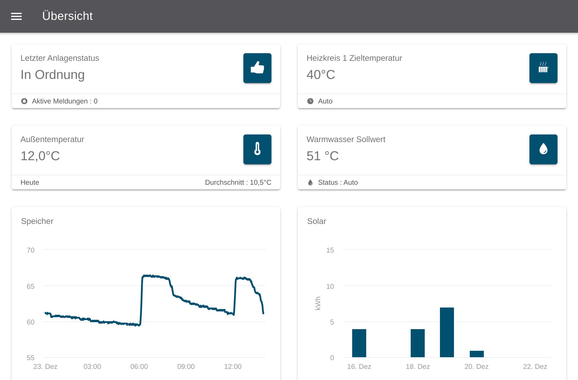Click the thumbs-up status icon
The image size is (578, 380).
click(257, 68)
